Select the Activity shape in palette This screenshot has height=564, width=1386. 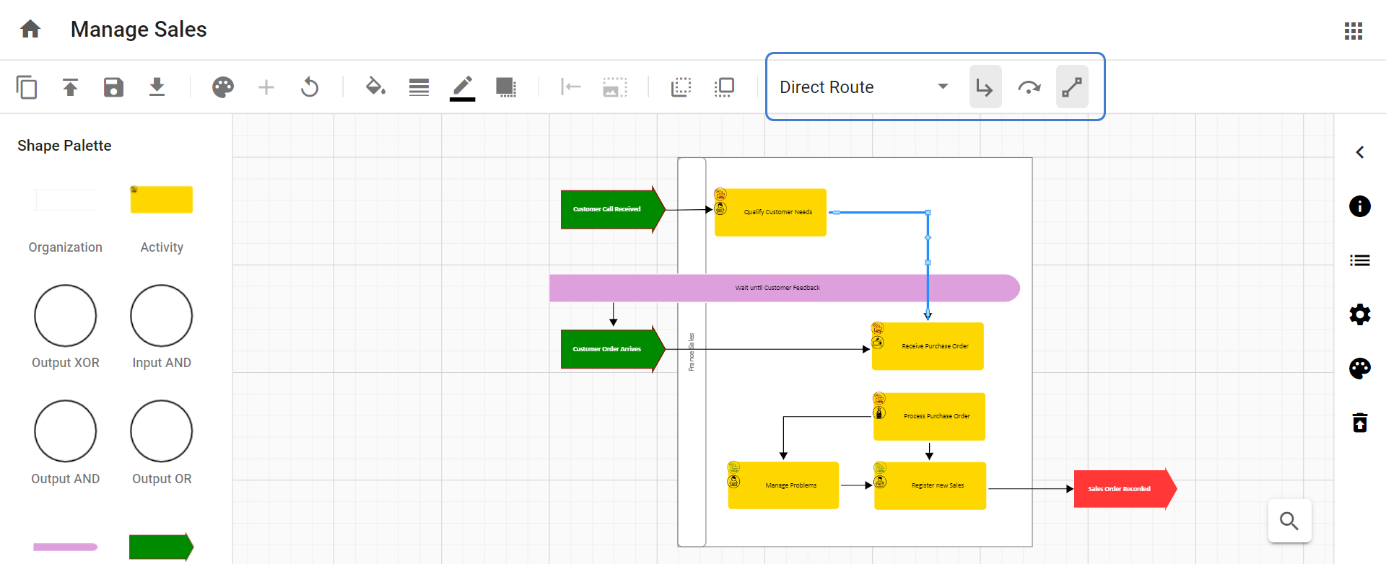point(162,200)
